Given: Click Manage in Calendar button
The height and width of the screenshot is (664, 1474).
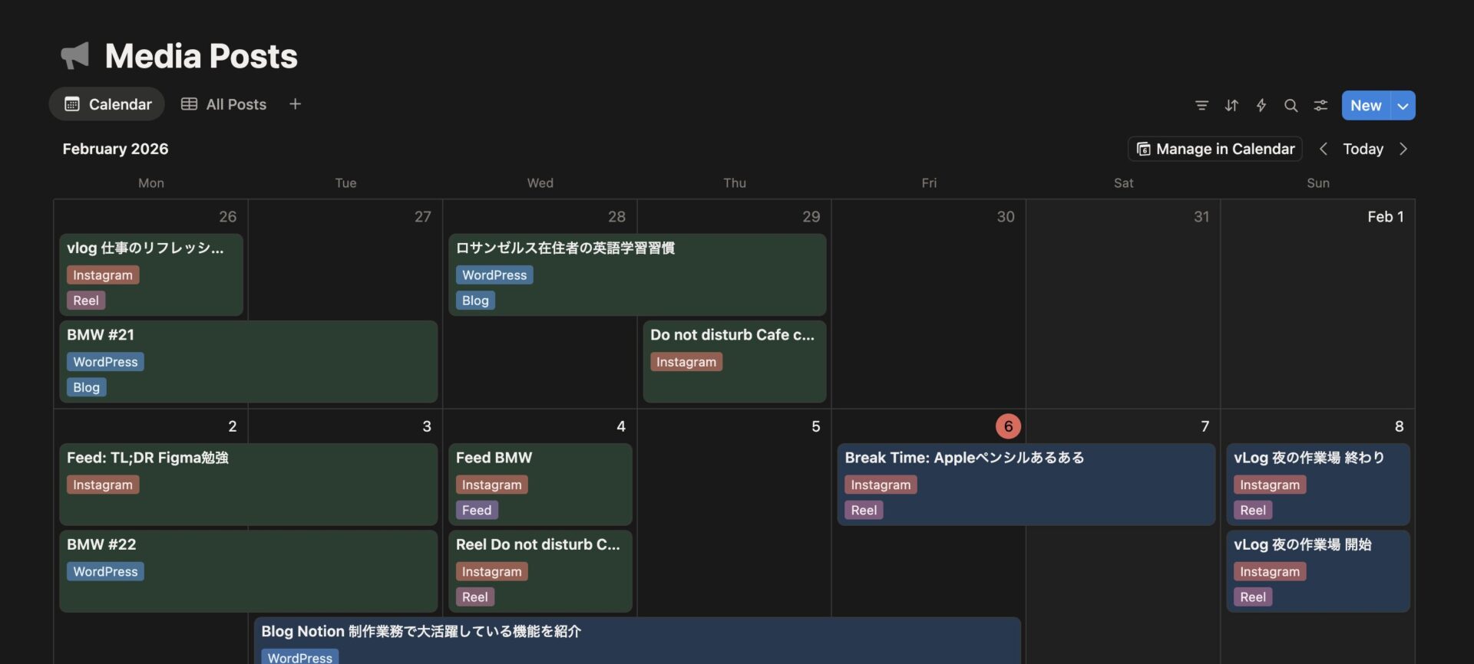Looking at the screenshot, I should pyautogui.click(x=1215, y=149).
